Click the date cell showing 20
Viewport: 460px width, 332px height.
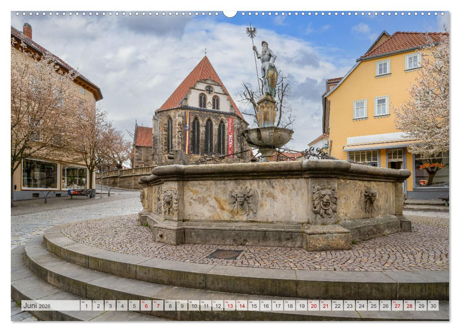pos(313,306)
